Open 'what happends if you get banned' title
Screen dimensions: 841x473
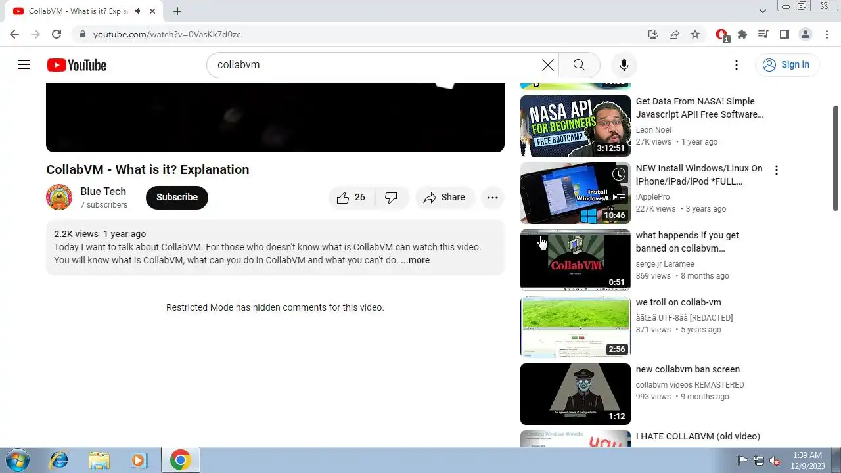tap(687, 242)
